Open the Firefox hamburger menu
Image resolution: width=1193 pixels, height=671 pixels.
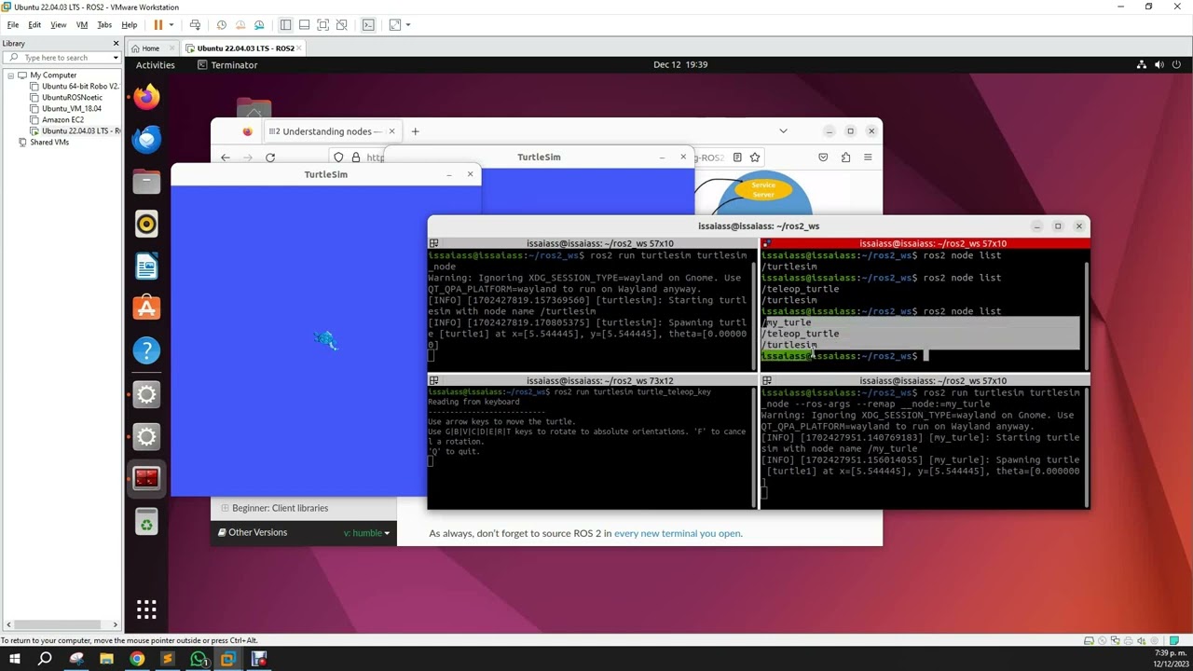click(868, 157)
